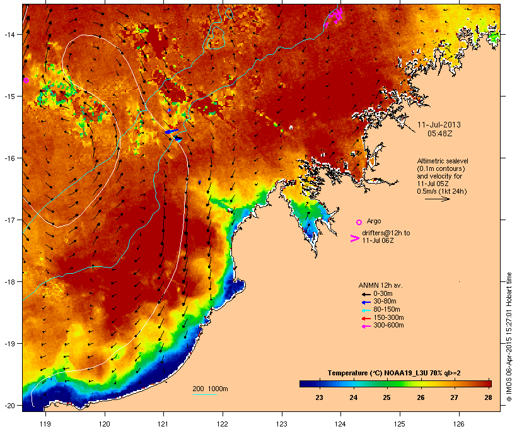The image size is (517, 429).
Task: Click the '80-150m' depth label
Action: point(386,310)
